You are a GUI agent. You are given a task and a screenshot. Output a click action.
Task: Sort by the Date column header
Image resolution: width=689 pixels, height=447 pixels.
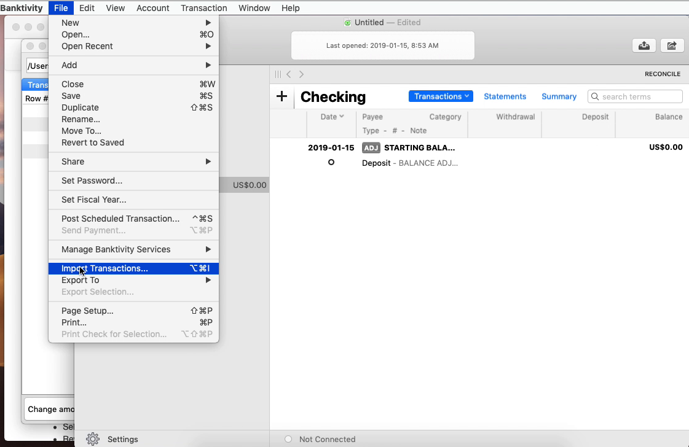point(332,117)
